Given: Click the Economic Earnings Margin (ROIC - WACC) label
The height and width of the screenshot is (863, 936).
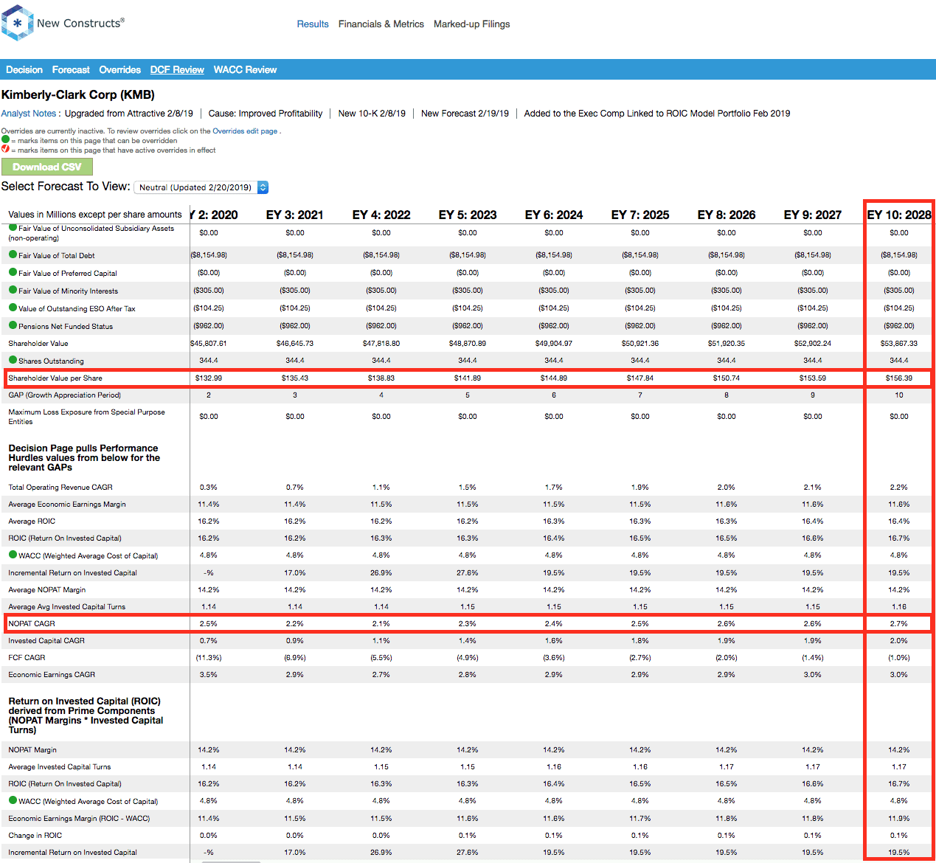Looking at the screenshot, I should [79, 819].
